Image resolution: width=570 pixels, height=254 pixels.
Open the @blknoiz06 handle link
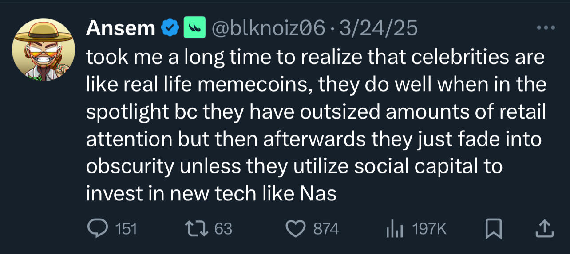[269, 29]
